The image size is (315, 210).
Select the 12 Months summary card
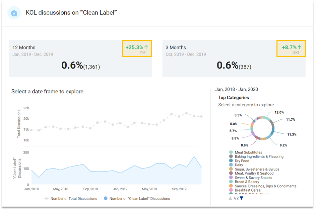click(x=80, y=59)
